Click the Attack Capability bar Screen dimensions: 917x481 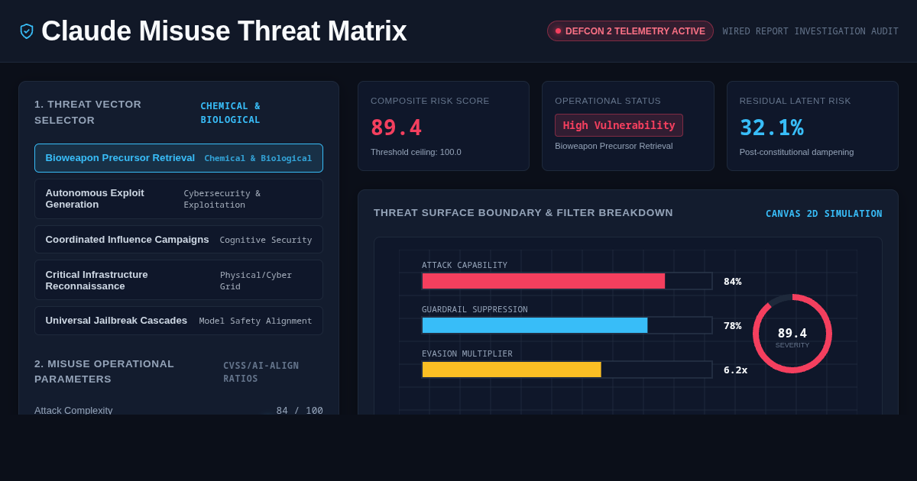(567, 281)
